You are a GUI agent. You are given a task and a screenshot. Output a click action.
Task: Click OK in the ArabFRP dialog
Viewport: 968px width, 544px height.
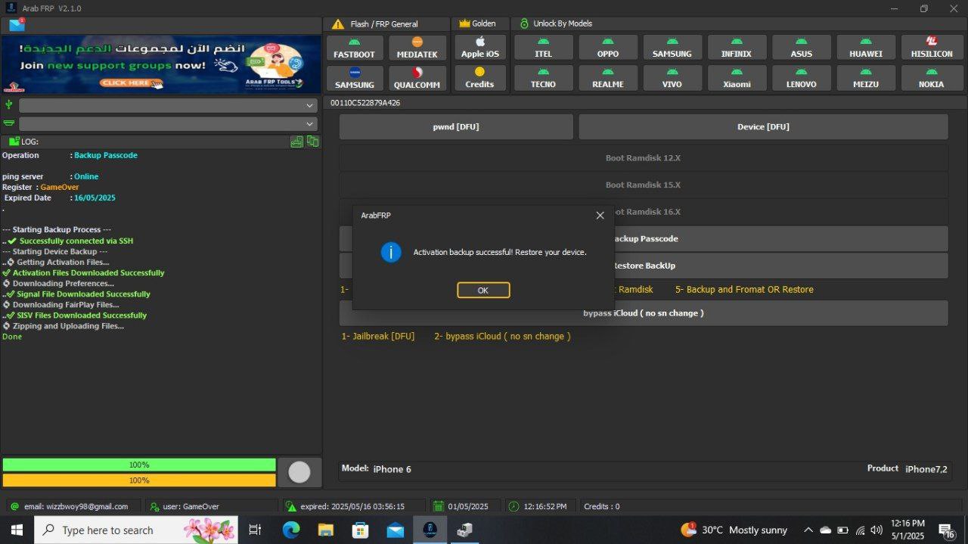(483, 291)
